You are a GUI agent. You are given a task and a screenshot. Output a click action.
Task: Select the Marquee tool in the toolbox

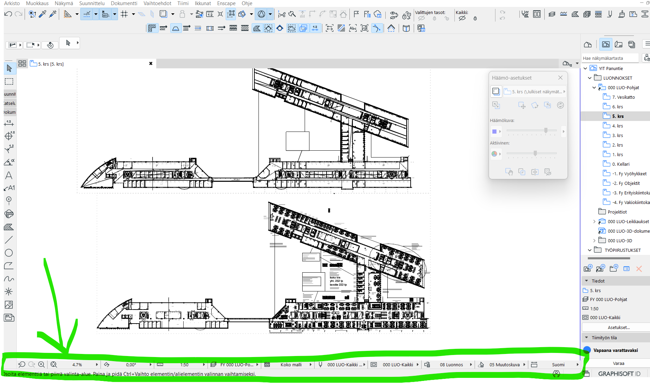(9, 82)
